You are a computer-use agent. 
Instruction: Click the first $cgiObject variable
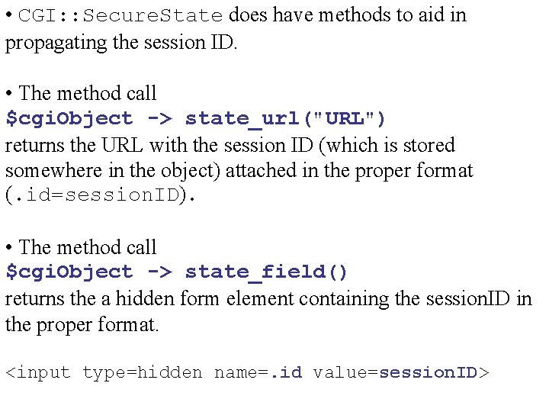69,119
